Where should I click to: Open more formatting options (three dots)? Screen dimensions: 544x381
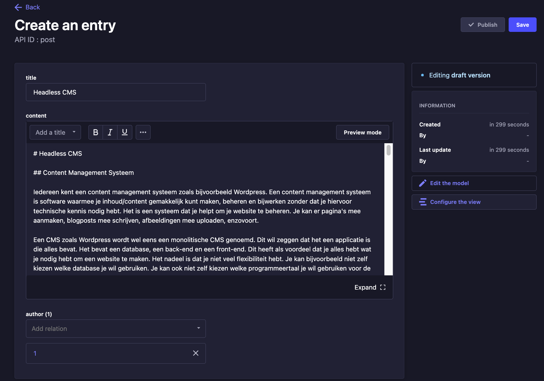[x=143, y=132]
